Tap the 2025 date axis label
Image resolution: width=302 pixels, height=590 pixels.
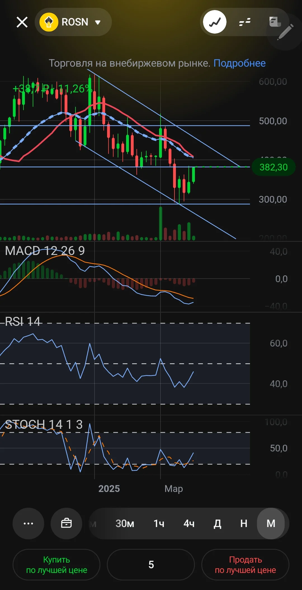pos(109,489)
